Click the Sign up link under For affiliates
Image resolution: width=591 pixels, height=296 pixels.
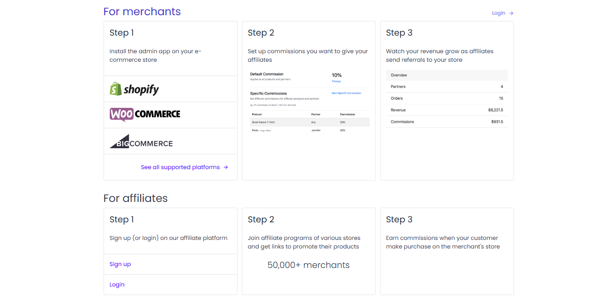[120, 264]
